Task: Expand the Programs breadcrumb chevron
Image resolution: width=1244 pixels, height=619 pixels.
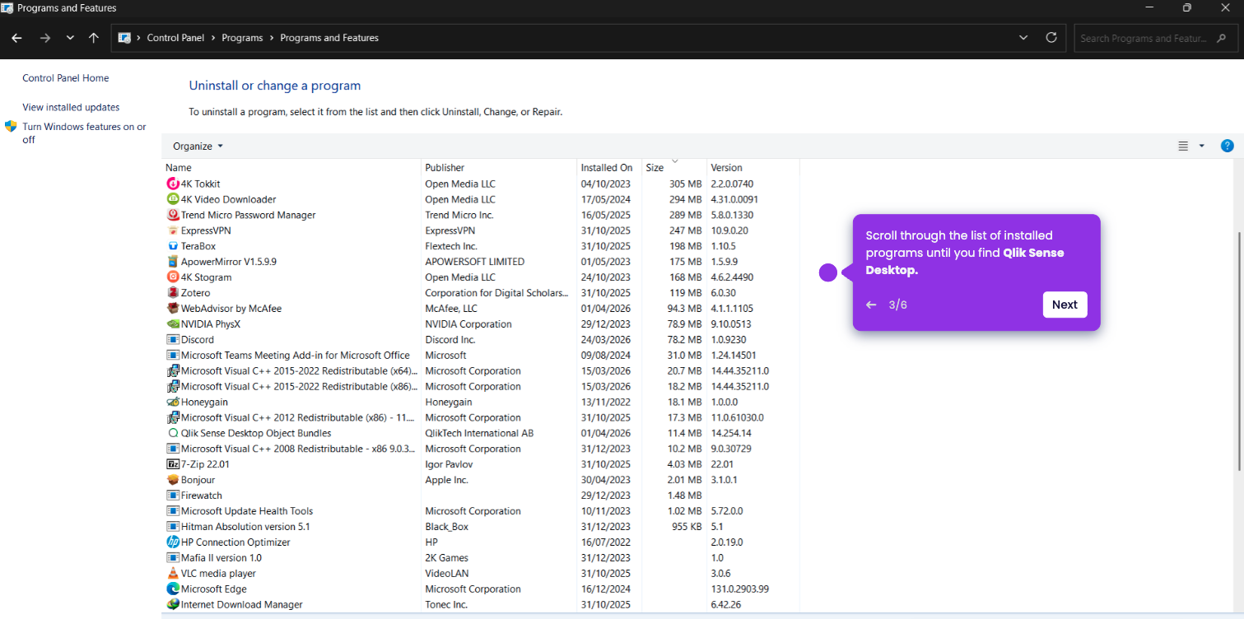Action: 272,38
